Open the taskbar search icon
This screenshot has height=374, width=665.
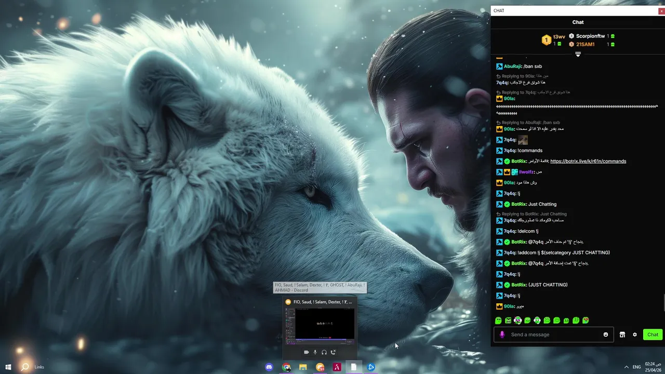pyautogui.click(x=25, y=367)
